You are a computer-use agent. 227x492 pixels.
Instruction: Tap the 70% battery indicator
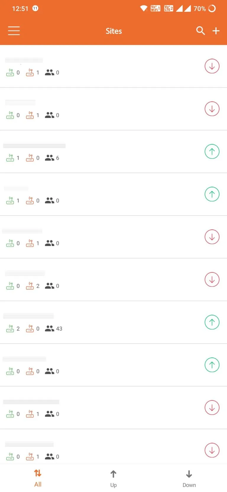click(x=205, y=9)
